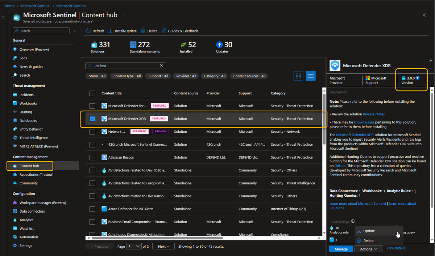Collapse the details side panel
435x256 pixels.
431,61
